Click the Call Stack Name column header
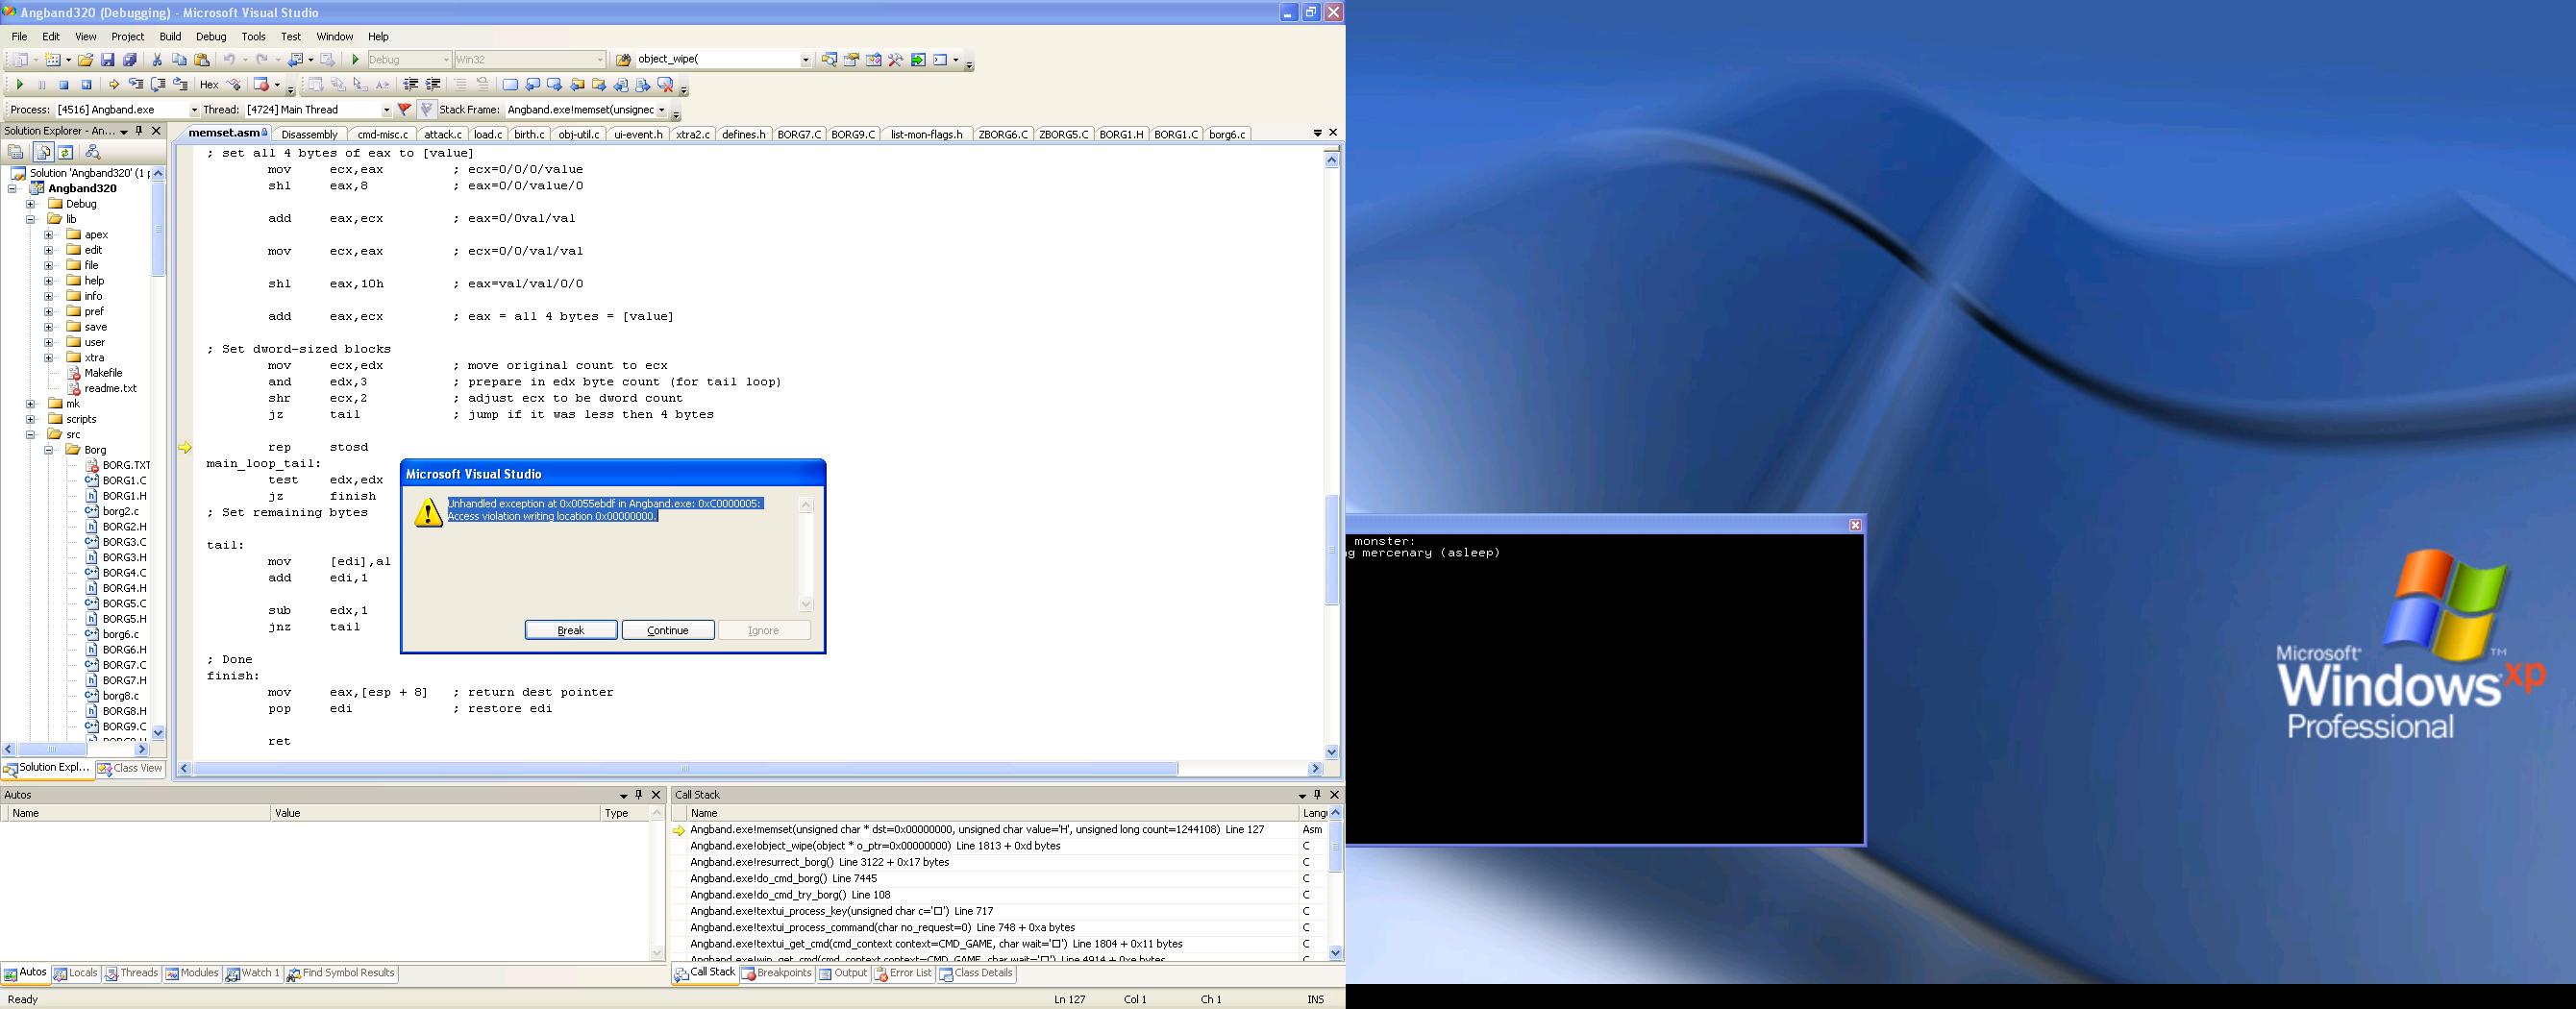Image resolution: width=2576 pixels, height=1009 pixels. (992, 813)
